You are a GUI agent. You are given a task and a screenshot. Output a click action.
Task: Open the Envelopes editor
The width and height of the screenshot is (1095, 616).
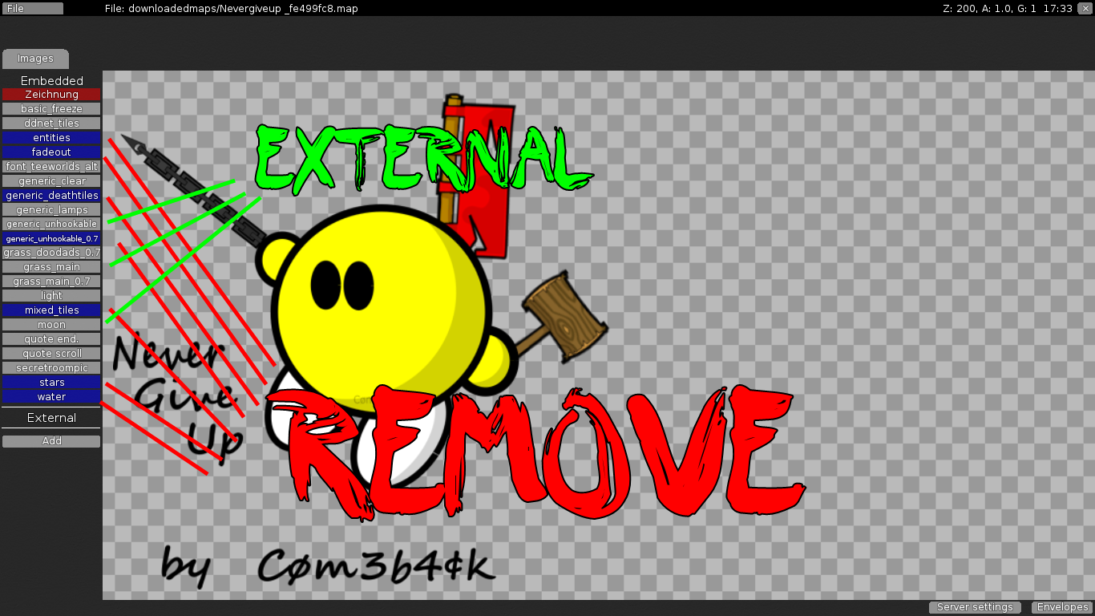coord(1061,607)
